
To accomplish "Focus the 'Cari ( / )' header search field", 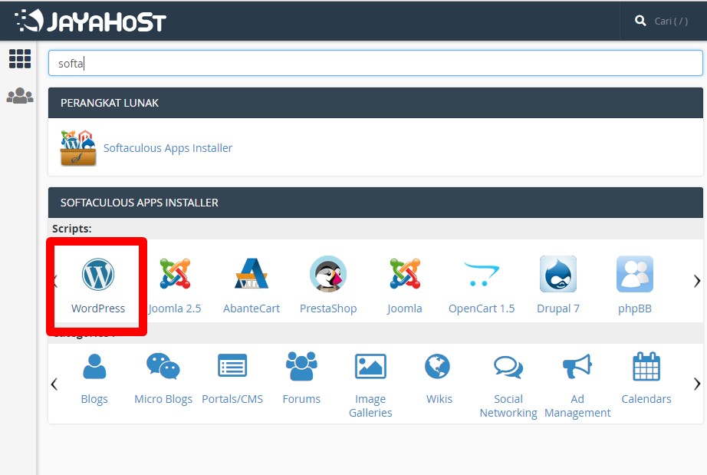I will (x=672, y=21).
